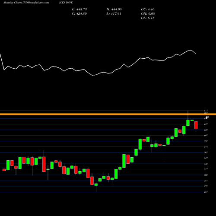Click the orange horizontal price level line
This screenshot has height=216, width=216.
pyautogui.click(x=108, y=114)
